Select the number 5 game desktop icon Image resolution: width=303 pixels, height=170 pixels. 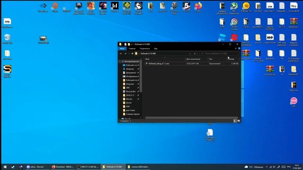coord(186,7)
